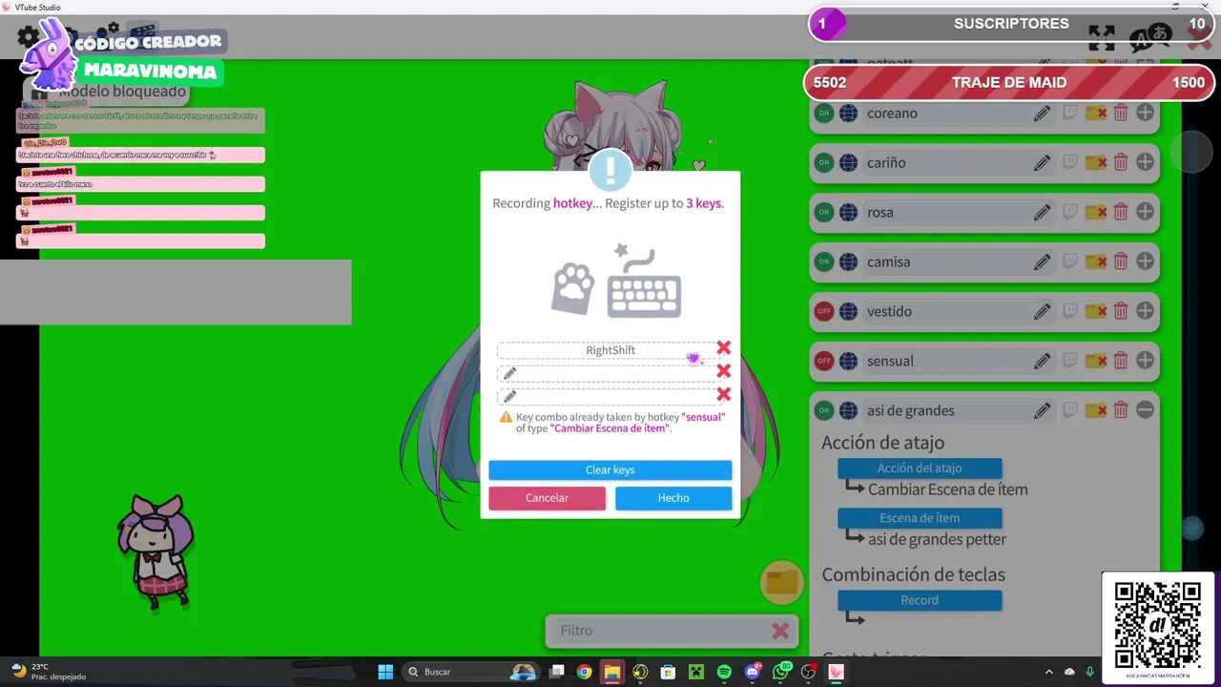Click the globe icon on rosa row
Screen dimensions: 1221x687
tap(848, 213)
